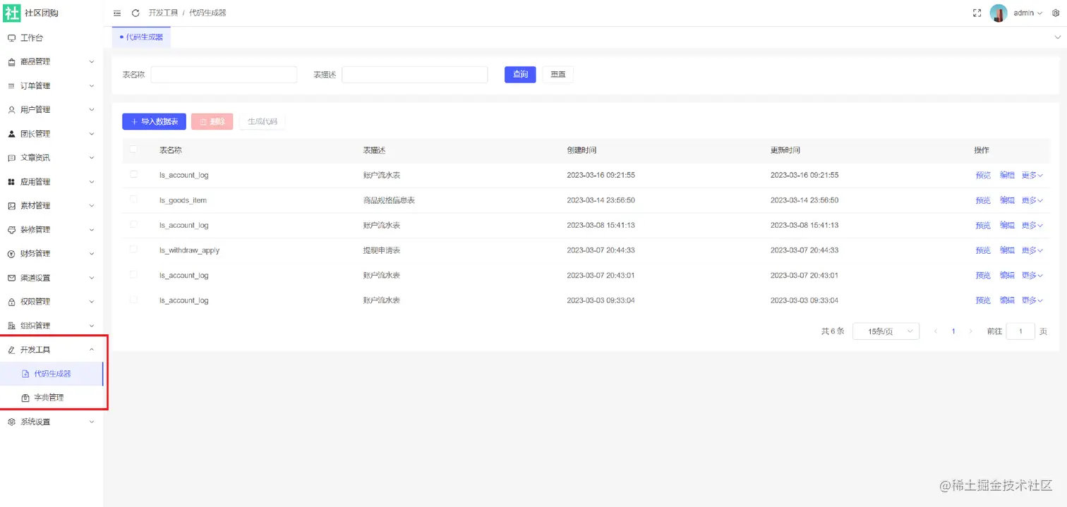Click the 查询 button

pos(520,75)
